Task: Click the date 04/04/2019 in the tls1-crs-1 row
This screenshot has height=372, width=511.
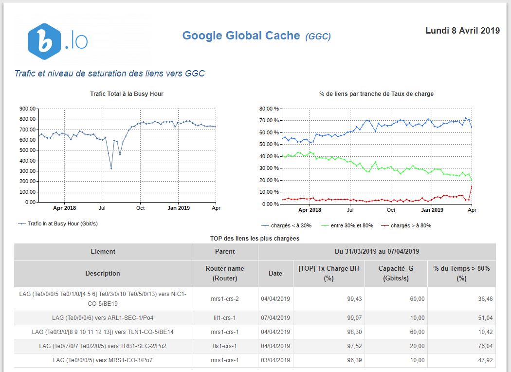Action: tap(275, 346)
